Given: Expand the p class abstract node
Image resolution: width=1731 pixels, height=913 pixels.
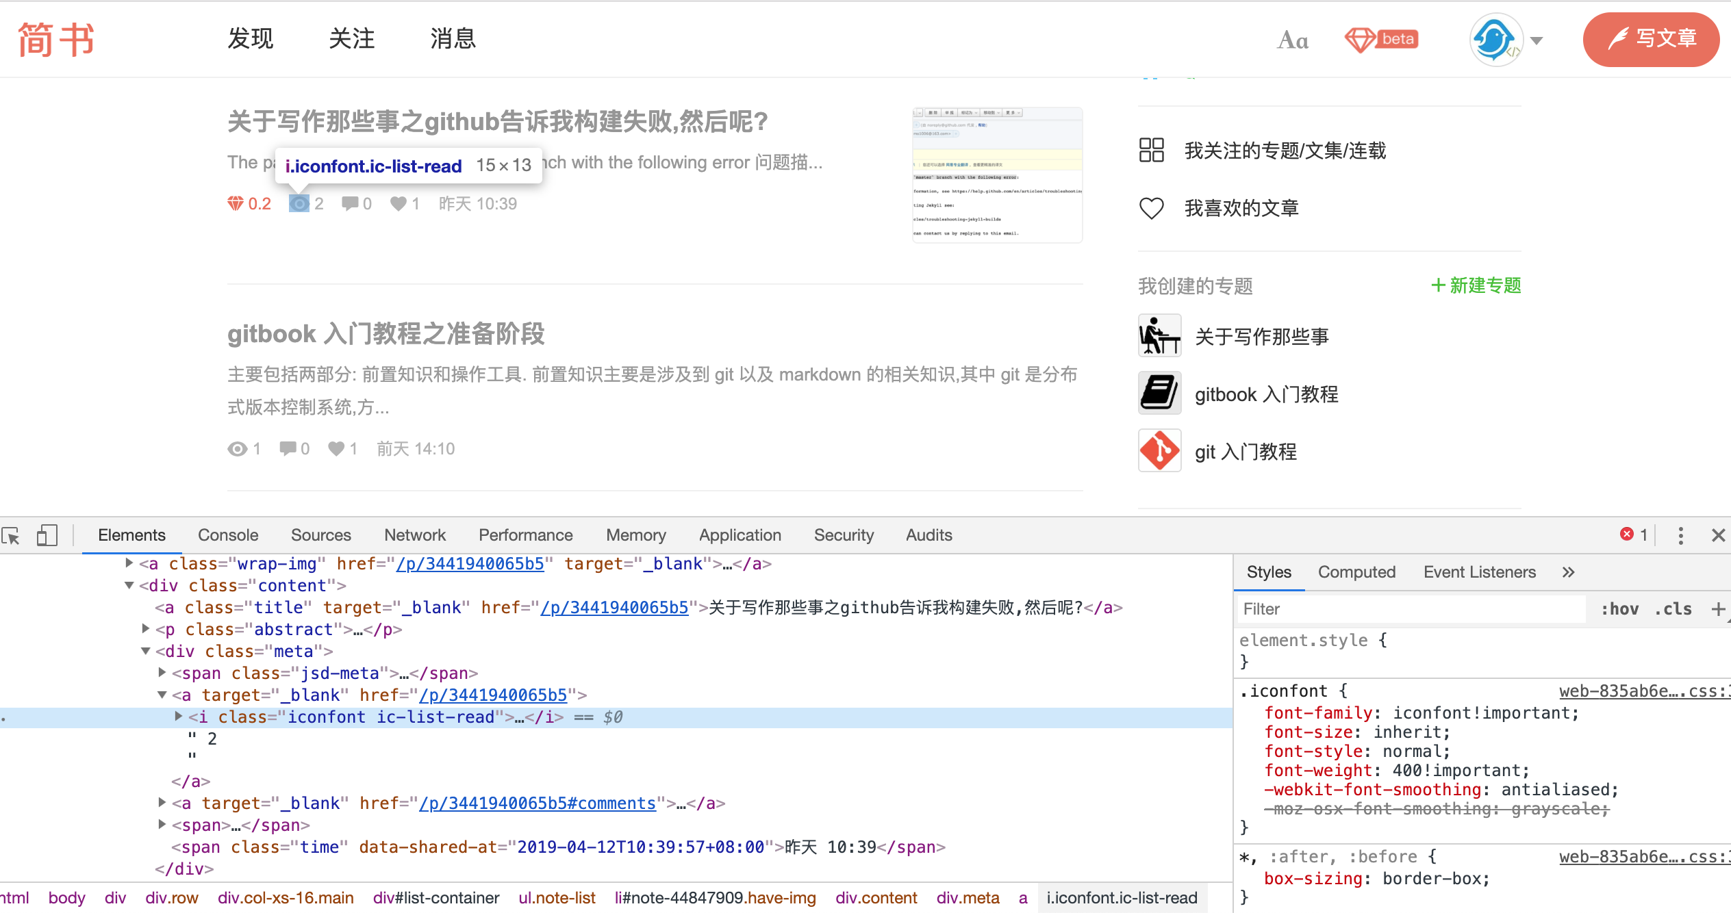Looking at the screenshot, I should coord(145,629).
